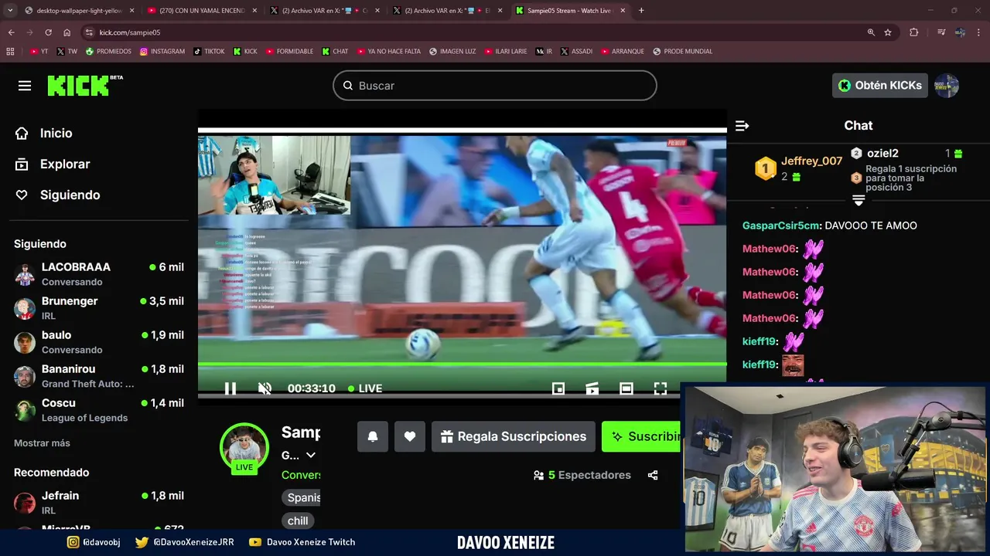Click the Obtén KICKs button
This screenshot has height=556, width=990.
(880, 85)
